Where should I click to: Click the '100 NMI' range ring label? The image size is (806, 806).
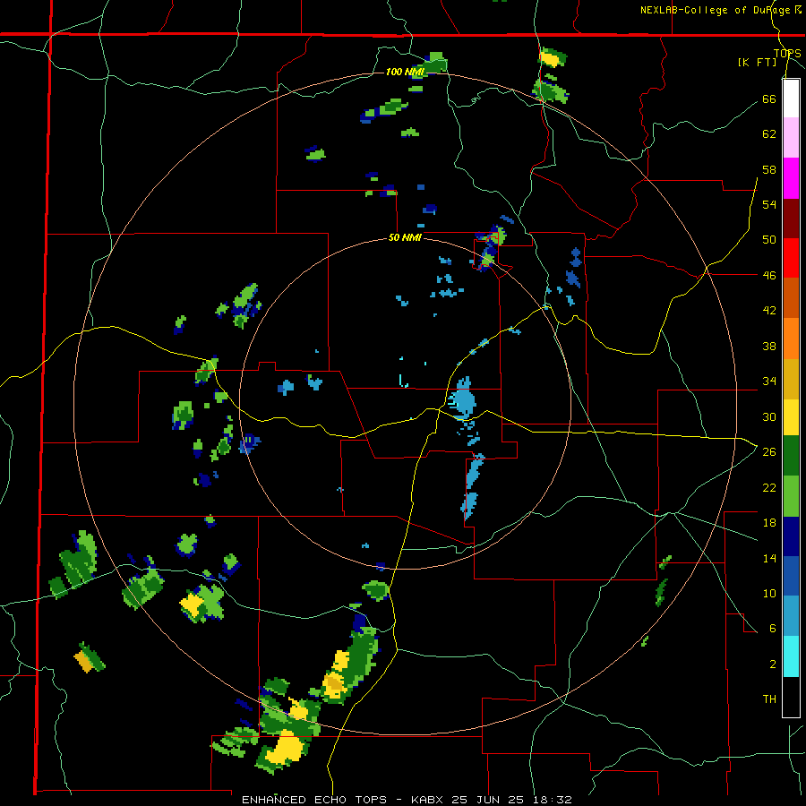(x=405, y=72)
